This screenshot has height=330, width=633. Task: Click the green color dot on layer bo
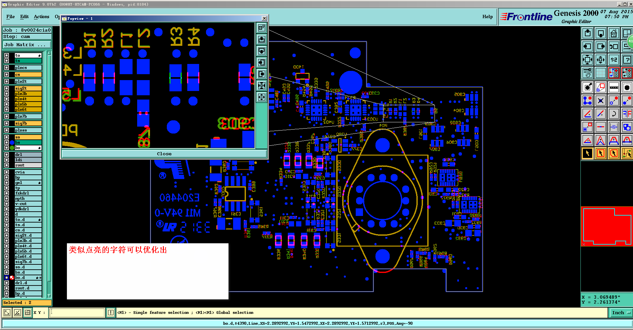(x=12, y=148)
